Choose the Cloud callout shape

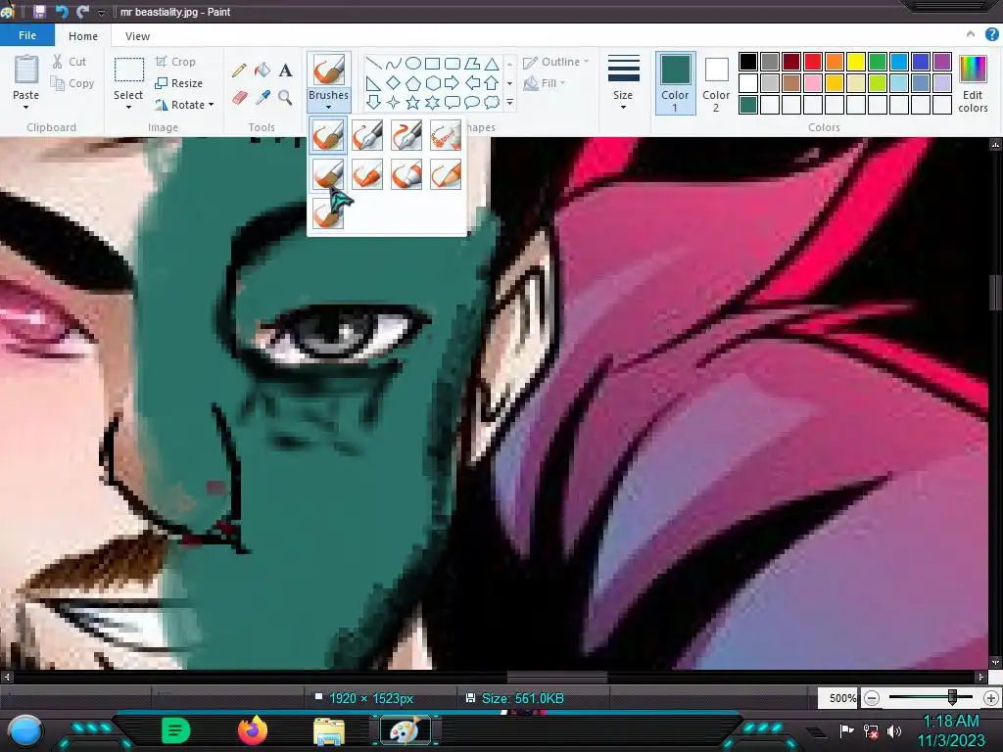click(492, 102)
